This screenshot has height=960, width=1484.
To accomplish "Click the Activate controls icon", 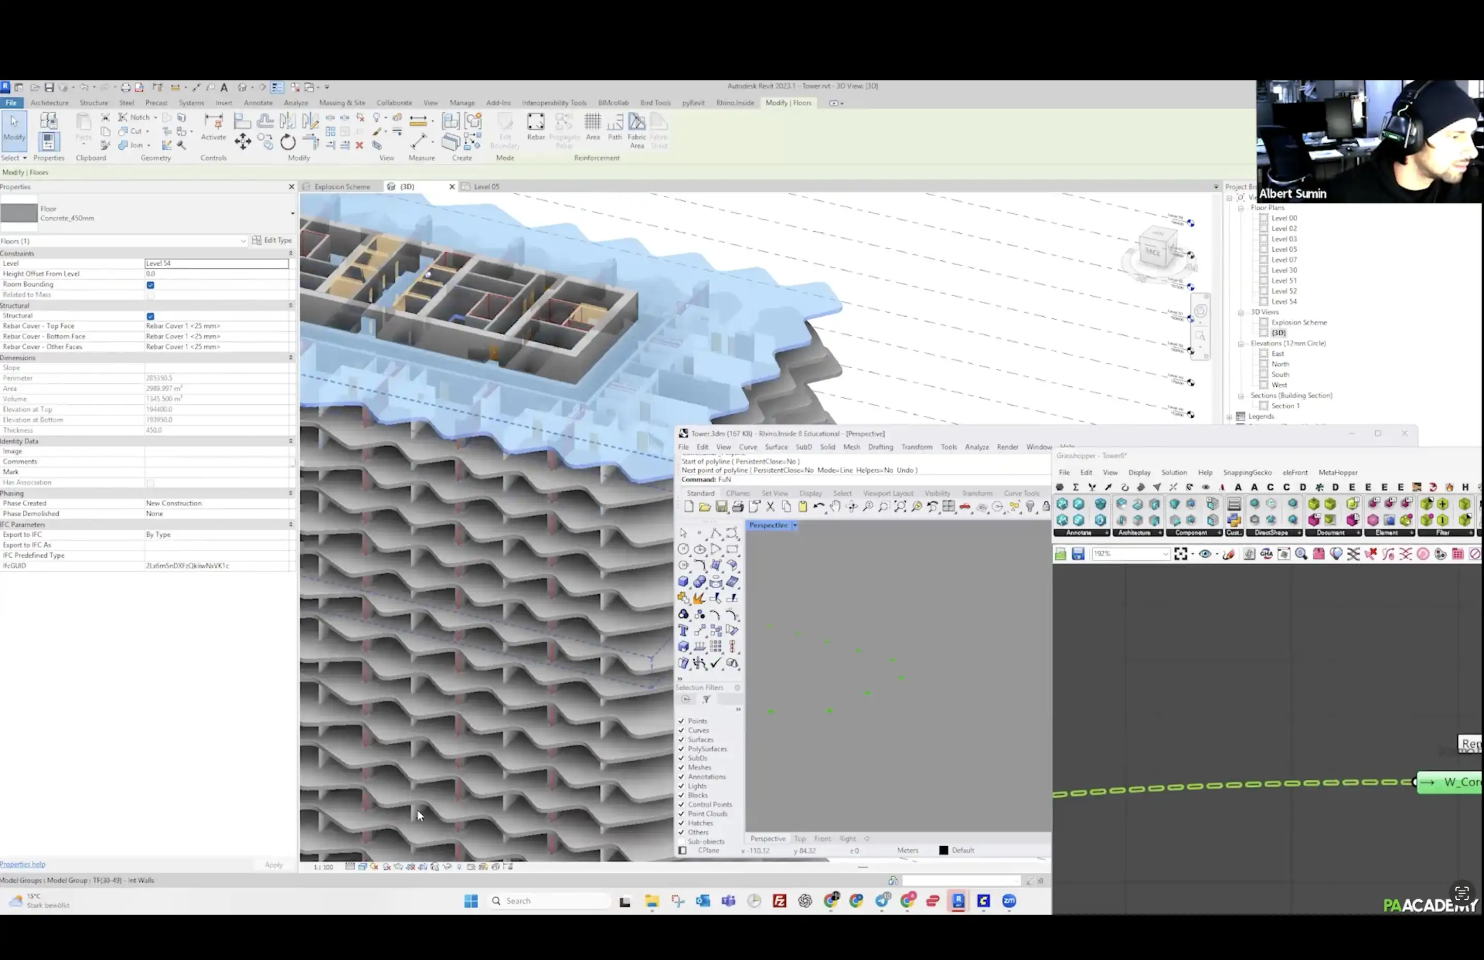I will (213, 127).
